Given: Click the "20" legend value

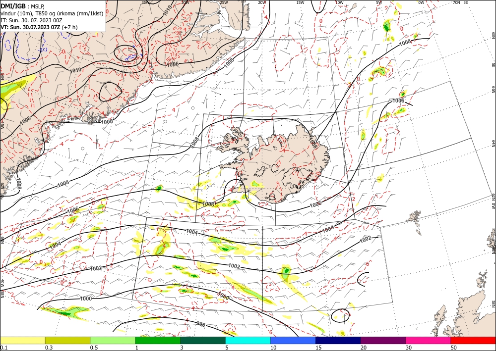Looking at the screenshot, I should point(364,348).
